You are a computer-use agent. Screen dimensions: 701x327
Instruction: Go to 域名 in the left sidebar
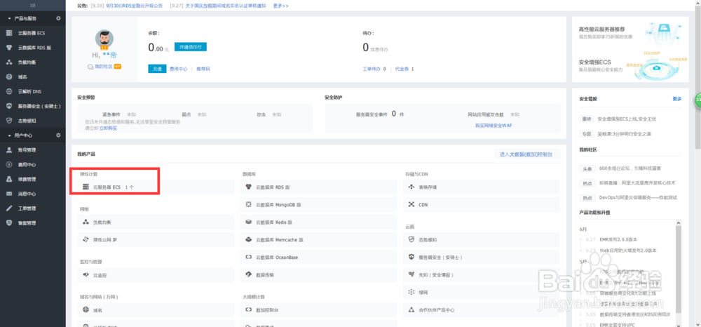33,77
